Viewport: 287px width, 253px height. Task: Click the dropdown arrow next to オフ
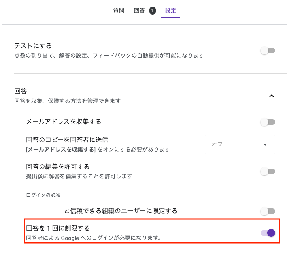pos(265,144)
